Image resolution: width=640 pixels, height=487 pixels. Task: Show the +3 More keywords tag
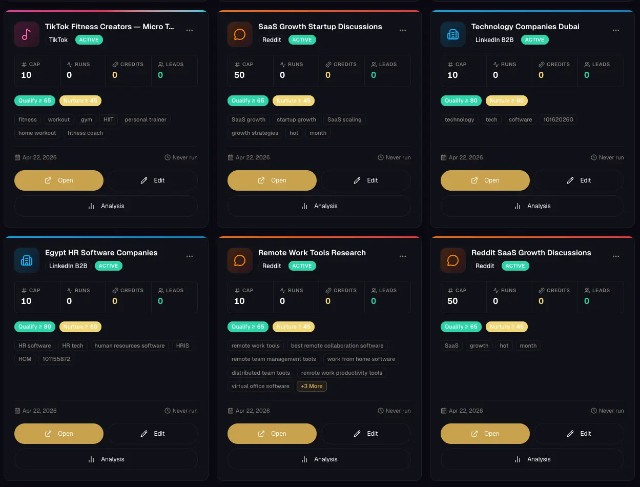(312, 386)
